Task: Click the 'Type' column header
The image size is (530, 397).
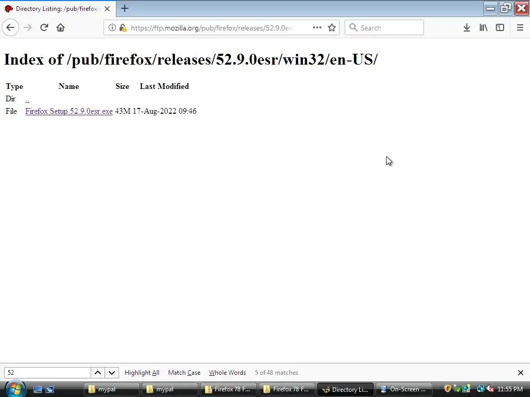Action: pyautogui.click(x=14, y=86)
